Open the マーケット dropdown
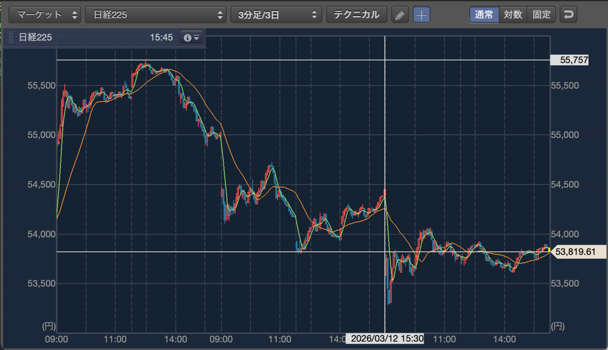This screenshot has width=608, height=350. pos(45,15)
